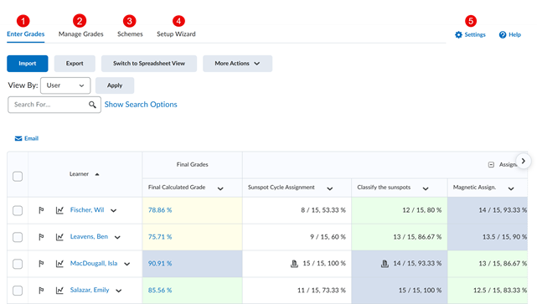Image resolution: width=537 pixels, height=304 pixels.
Task: Click Show Search Options link
Action: click(141, 105)
